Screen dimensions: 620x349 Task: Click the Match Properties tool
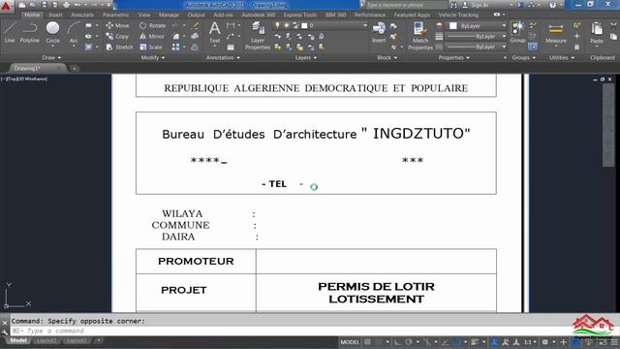(x=419, y=36)
